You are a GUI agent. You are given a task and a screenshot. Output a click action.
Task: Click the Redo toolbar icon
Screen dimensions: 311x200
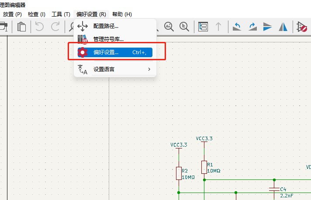coord(55,27)
